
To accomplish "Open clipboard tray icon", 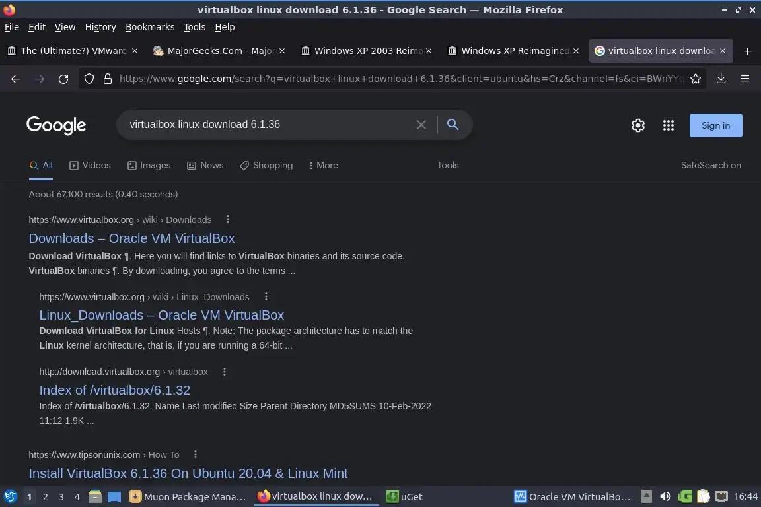I will pyautogui.click(x=704, y=497).
